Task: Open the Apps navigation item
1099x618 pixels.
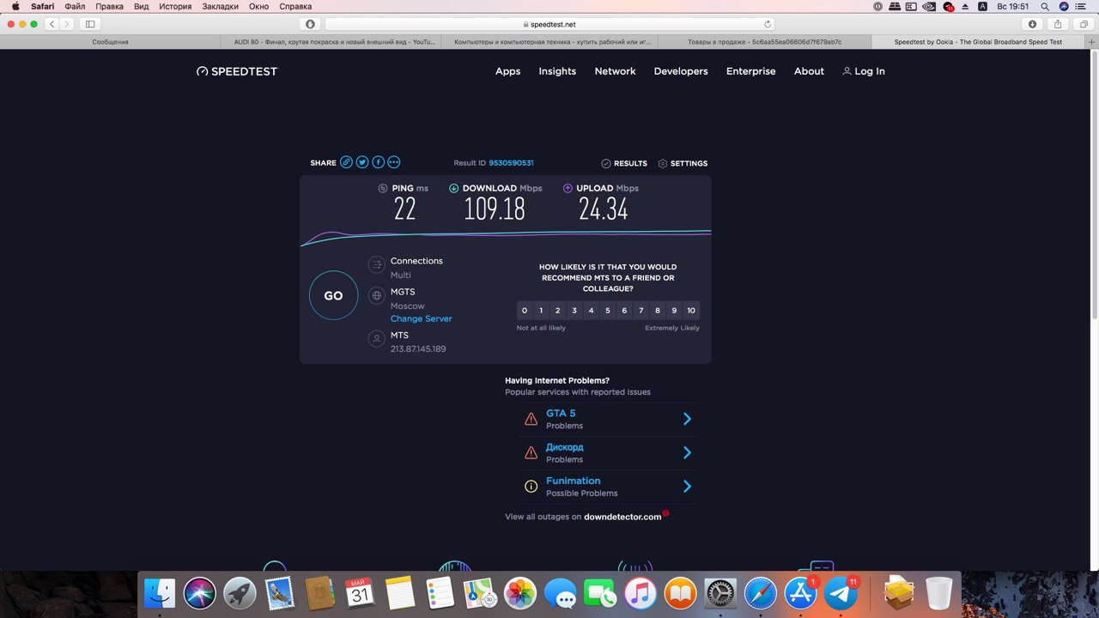Action: (x=507, y=71)
